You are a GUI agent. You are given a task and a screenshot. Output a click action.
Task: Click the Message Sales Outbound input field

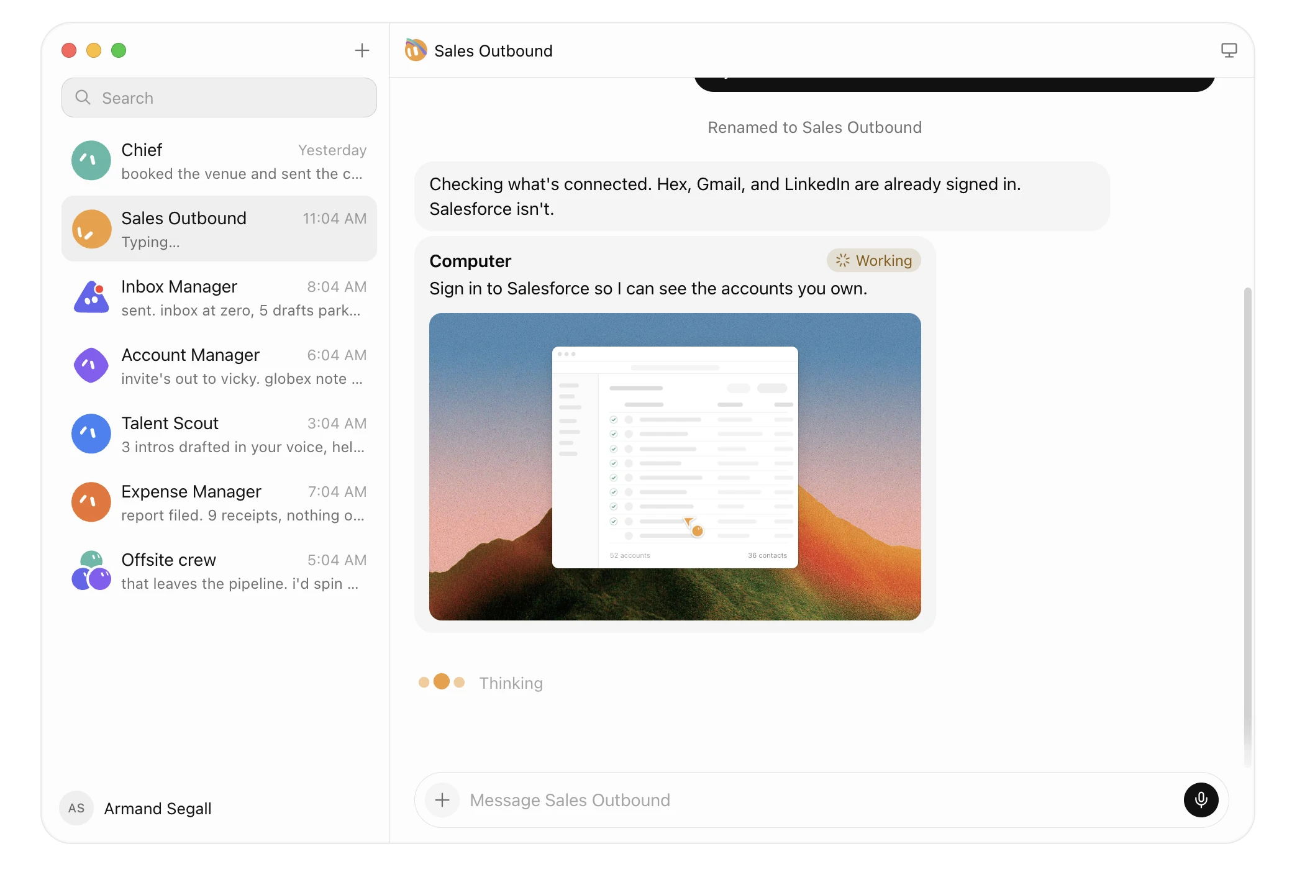[820, 800]
